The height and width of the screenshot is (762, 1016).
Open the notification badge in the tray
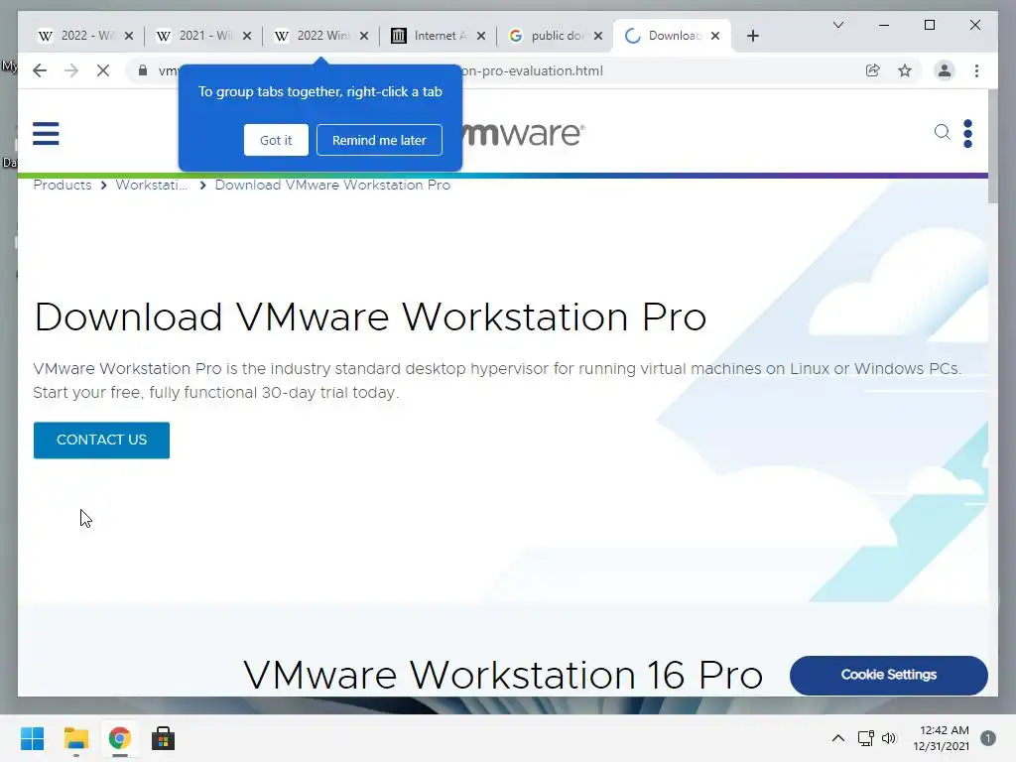[x=988, y=738]
